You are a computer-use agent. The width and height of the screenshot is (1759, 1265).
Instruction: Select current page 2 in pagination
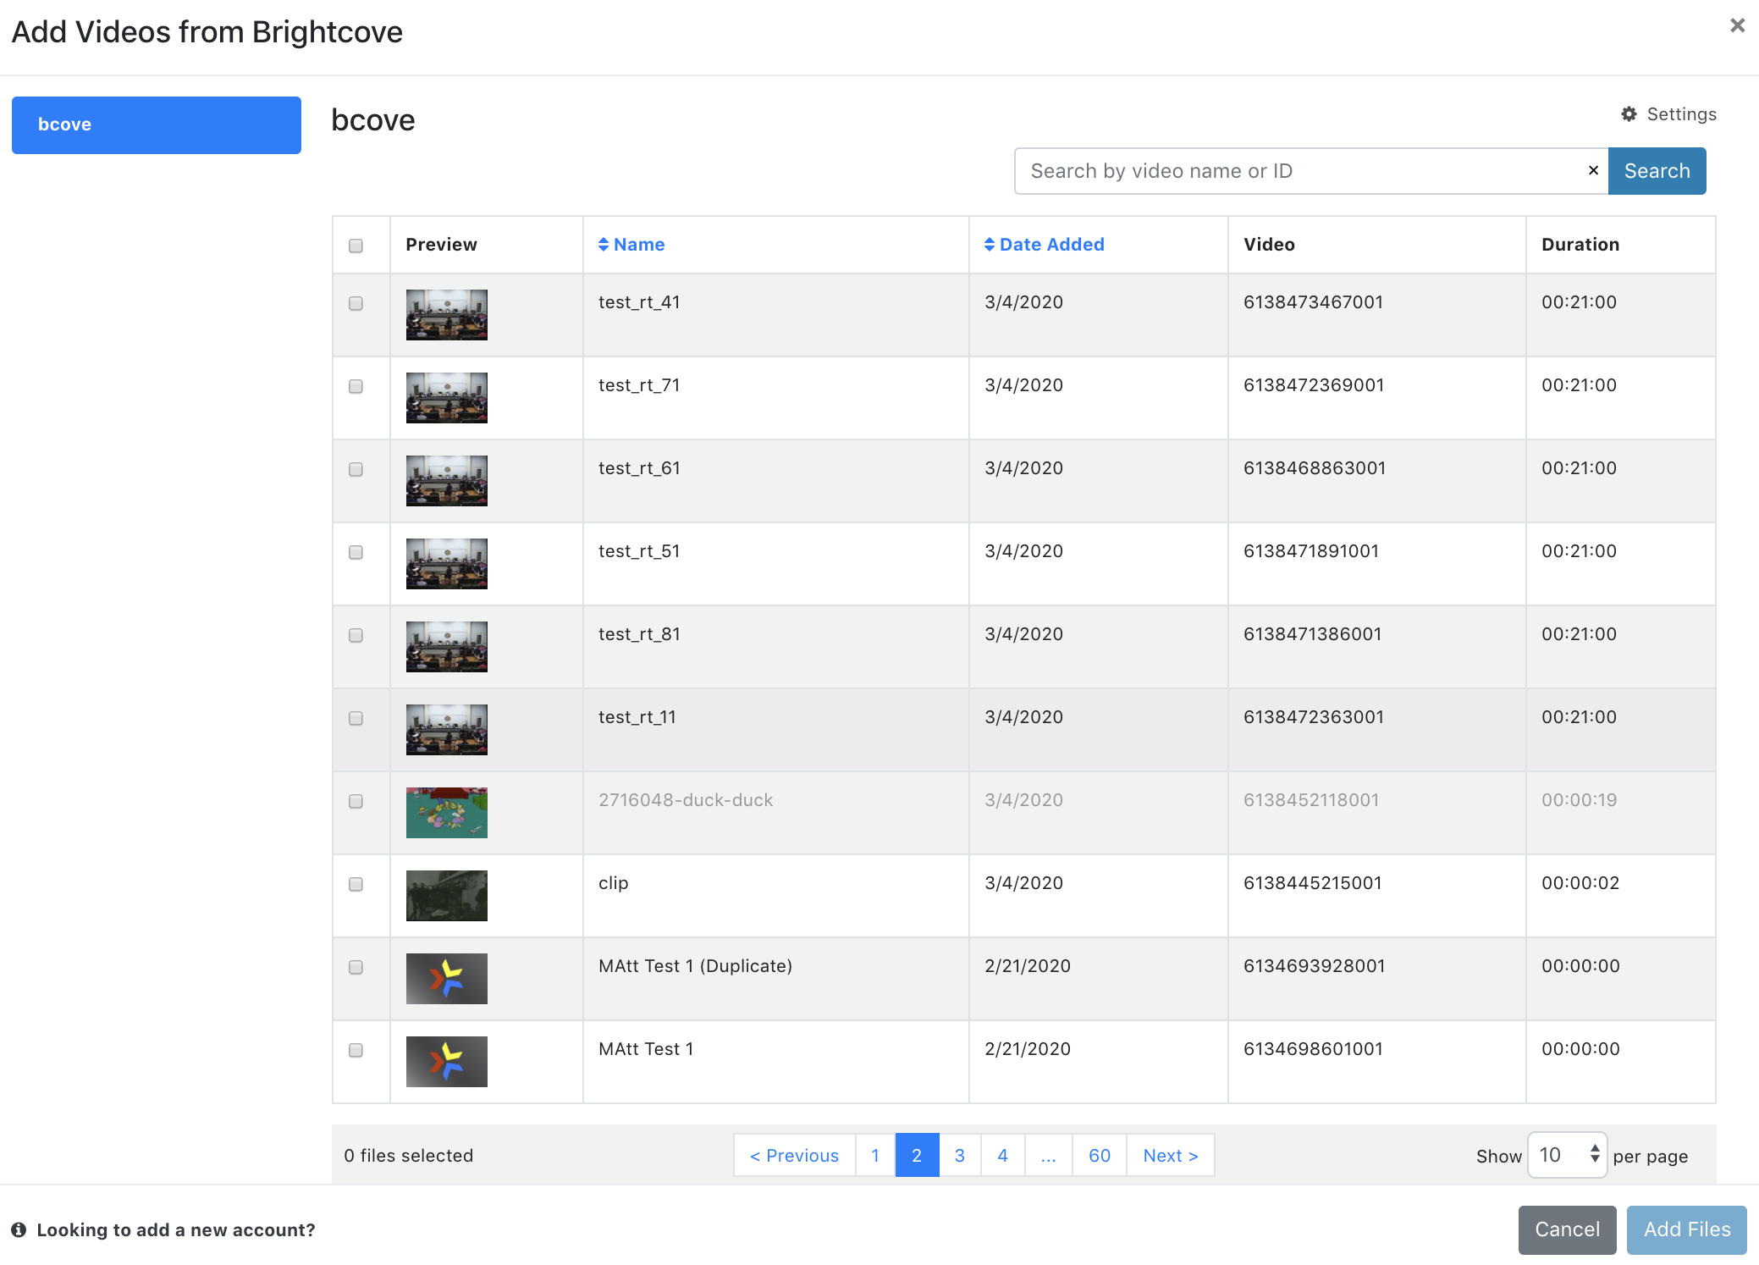[x=917, y=1155]
